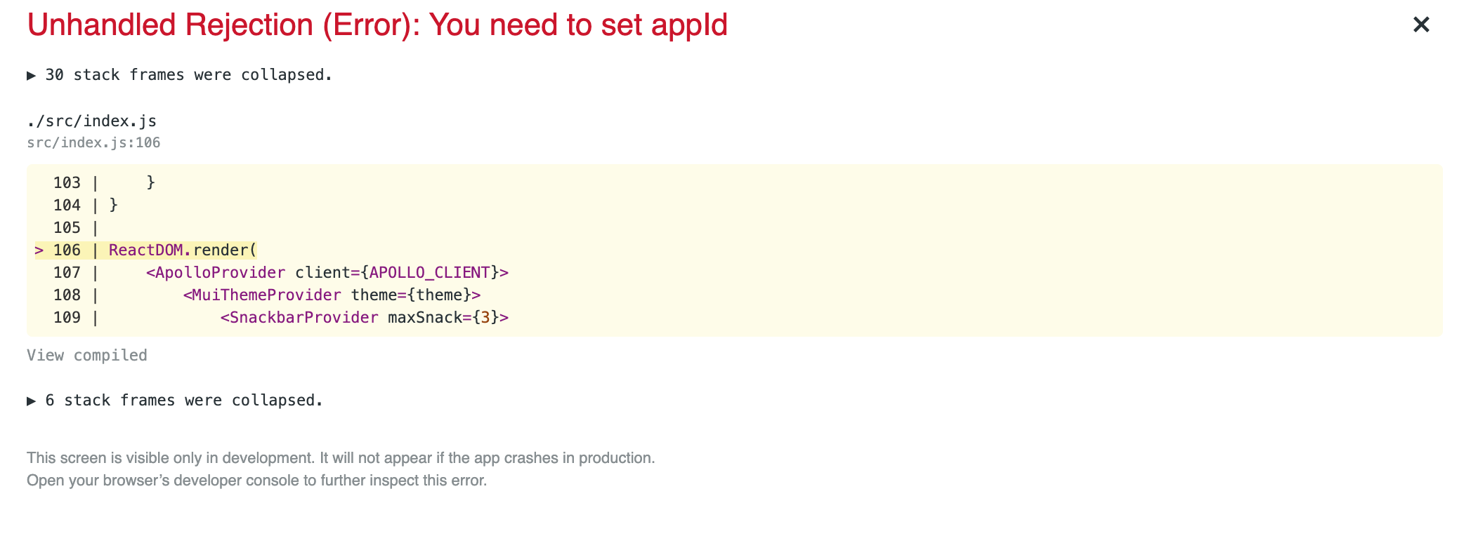Screen dimensions: 1464x550
Task: Select line 107 ApolloProvider client code
Action: pos(327,273)
